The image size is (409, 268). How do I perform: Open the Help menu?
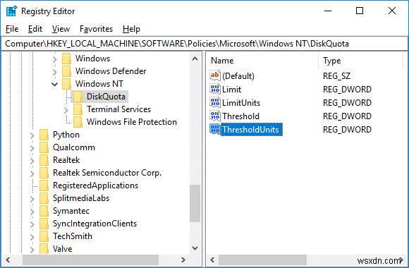click(x=131, y=29)
